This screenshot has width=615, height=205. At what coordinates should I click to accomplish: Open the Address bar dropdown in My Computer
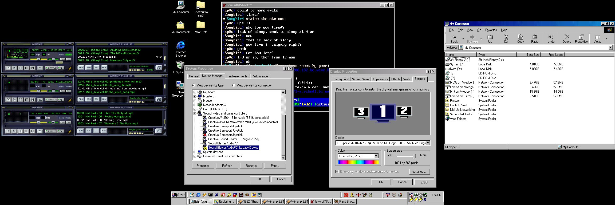tap(610, 48)
